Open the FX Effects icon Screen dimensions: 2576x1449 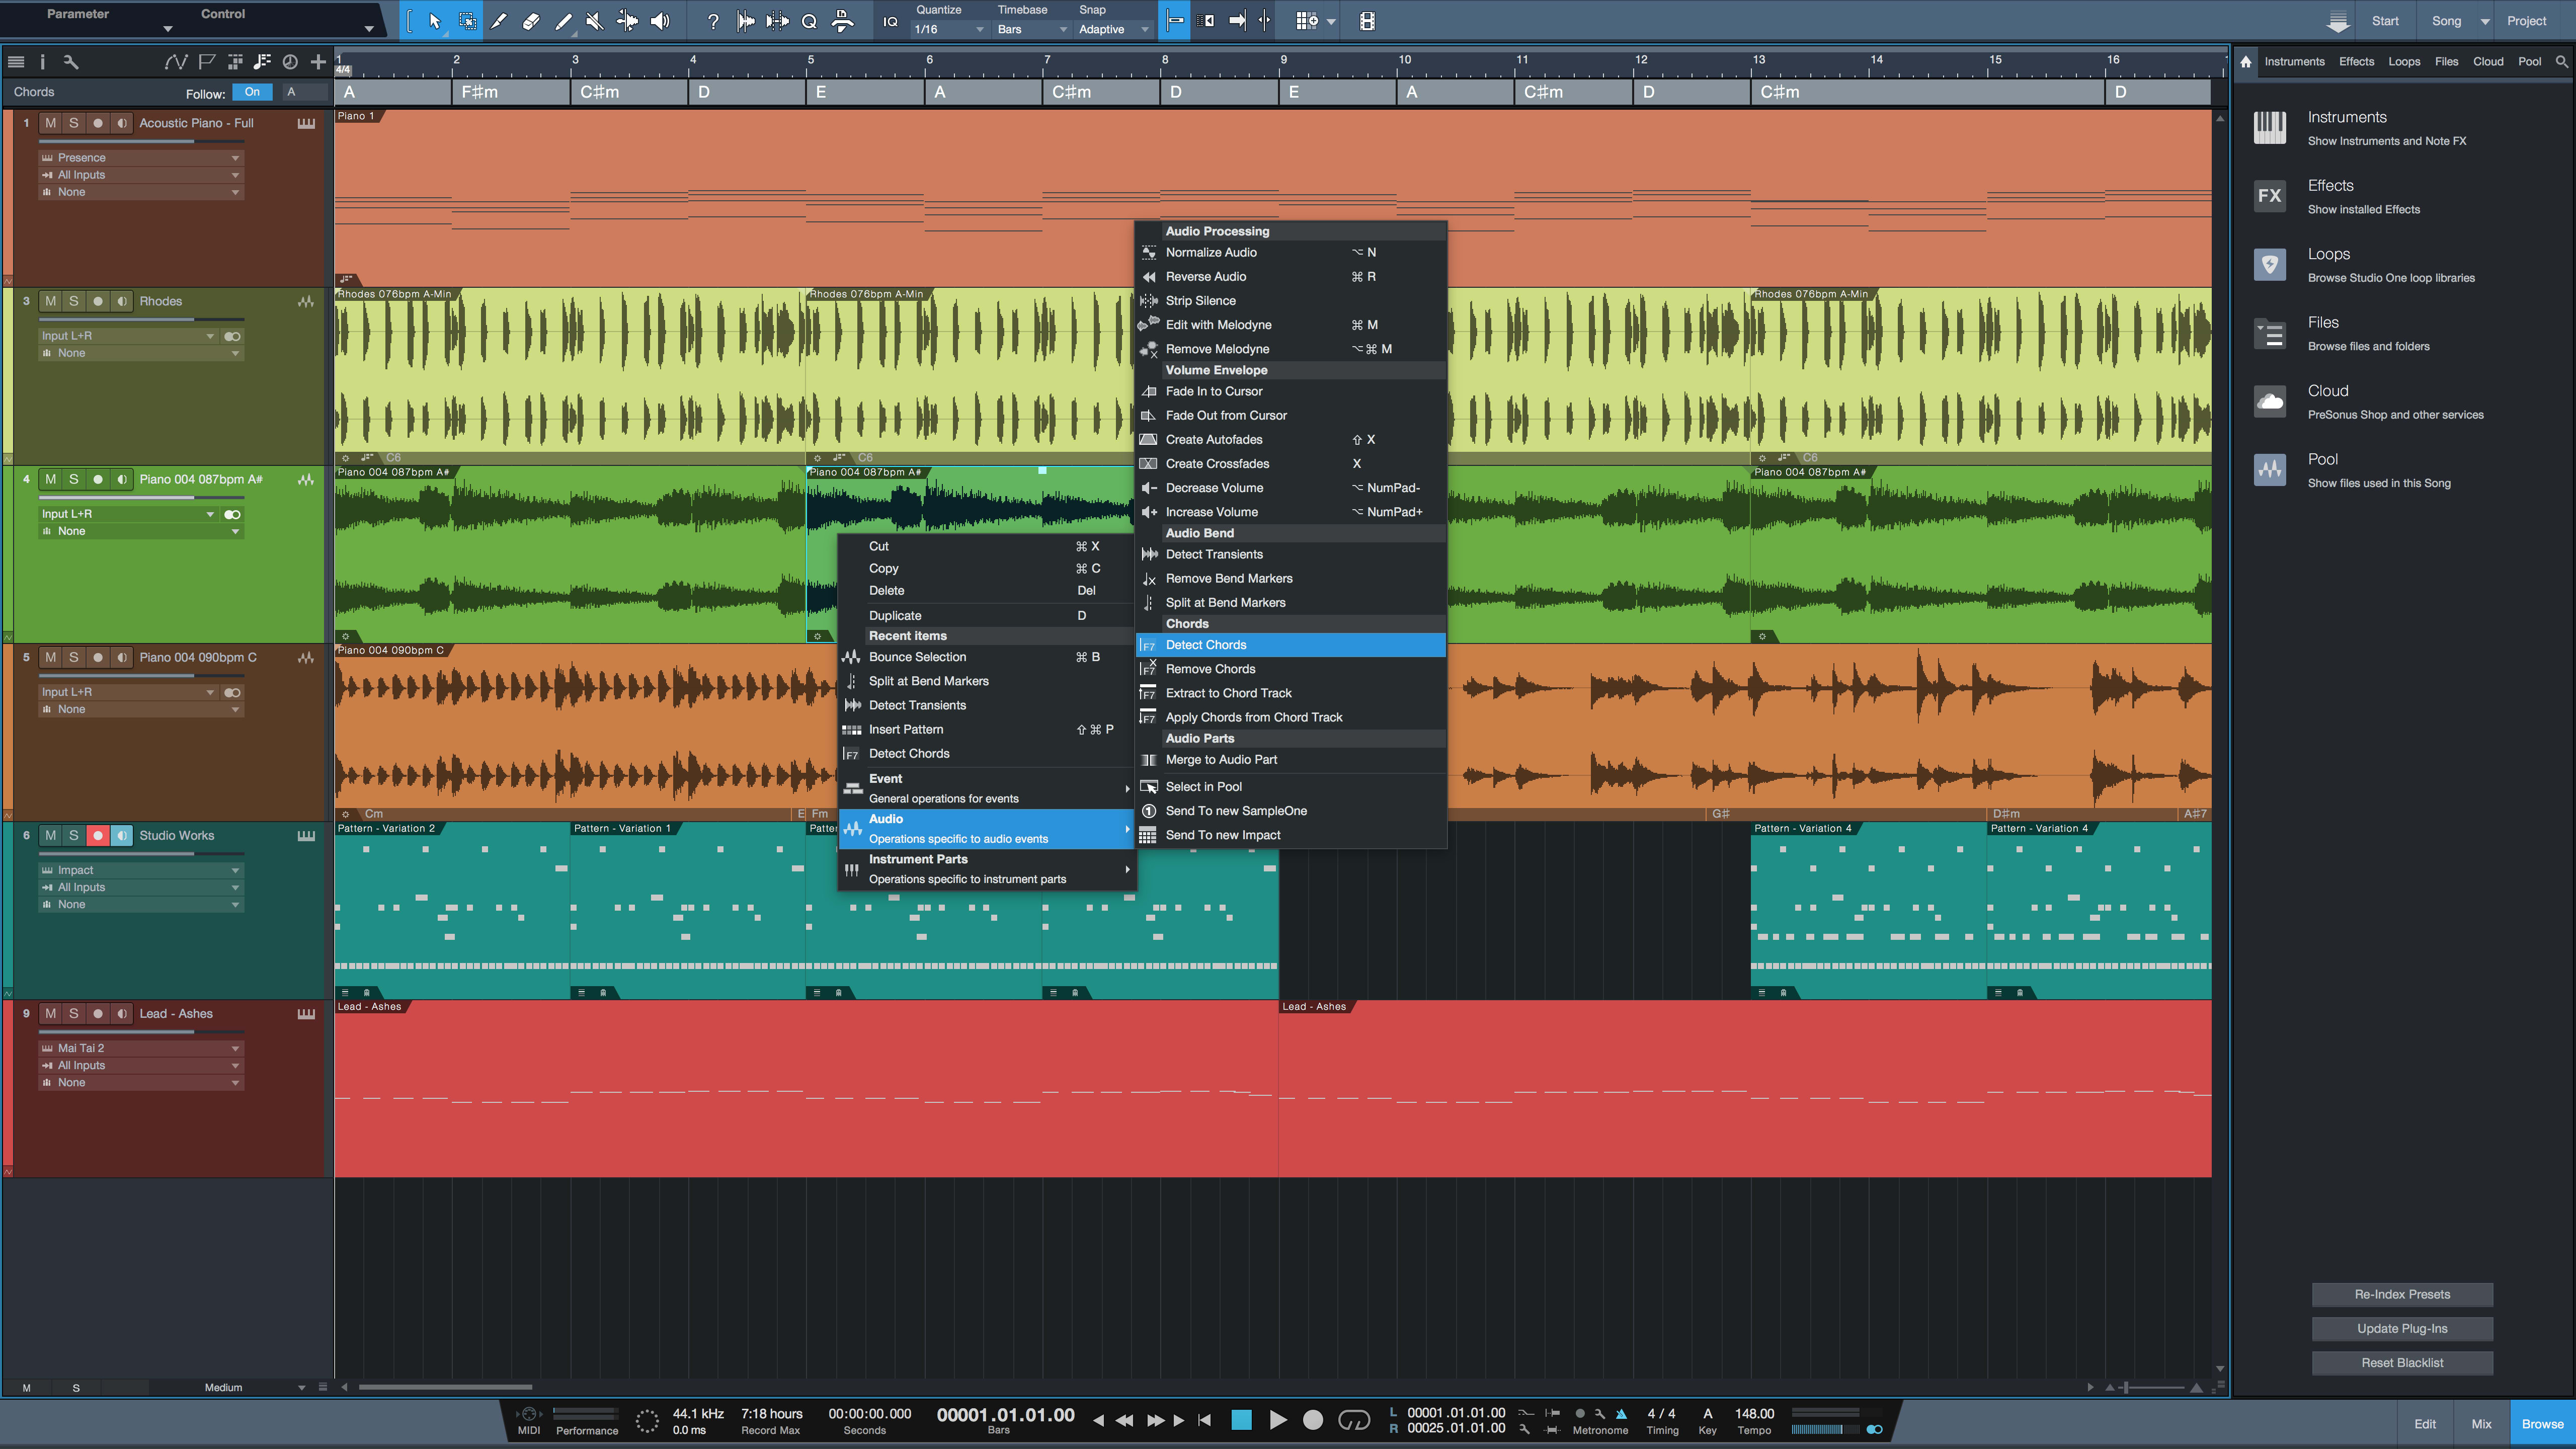[2270, 196]
